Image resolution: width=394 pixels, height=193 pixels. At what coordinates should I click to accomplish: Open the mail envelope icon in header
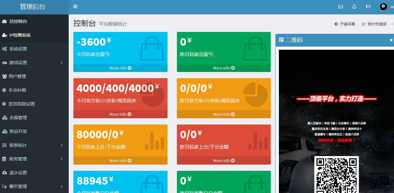(x=340, y=7)
